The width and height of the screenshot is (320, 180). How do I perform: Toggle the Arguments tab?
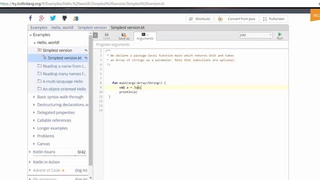(145, 36)
